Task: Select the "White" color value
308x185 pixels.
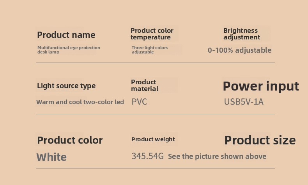Action: [x=51, y=157]
